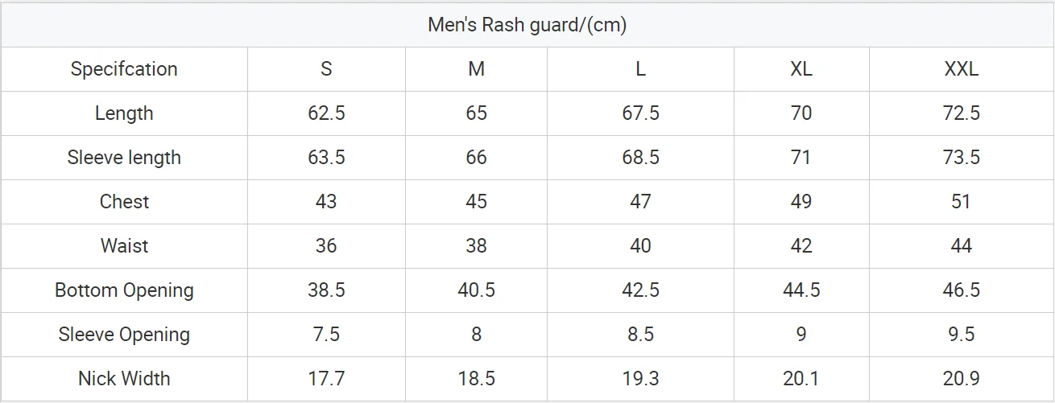Select the Nick Width row label
This screenshot has width=1055, height=403.
pyautogui.click(x=124, y=379)
